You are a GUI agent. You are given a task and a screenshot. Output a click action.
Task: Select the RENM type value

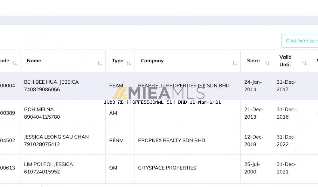(116, 140)
